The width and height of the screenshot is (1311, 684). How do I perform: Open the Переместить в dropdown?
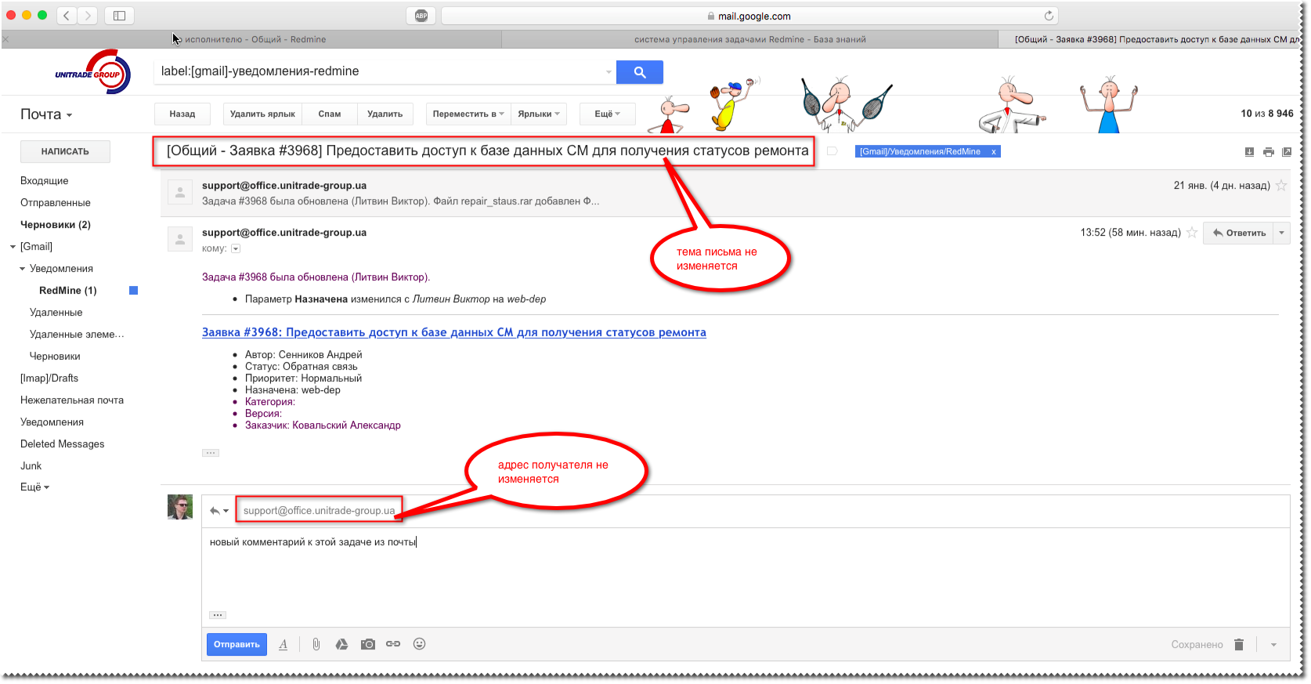point(468,114)
